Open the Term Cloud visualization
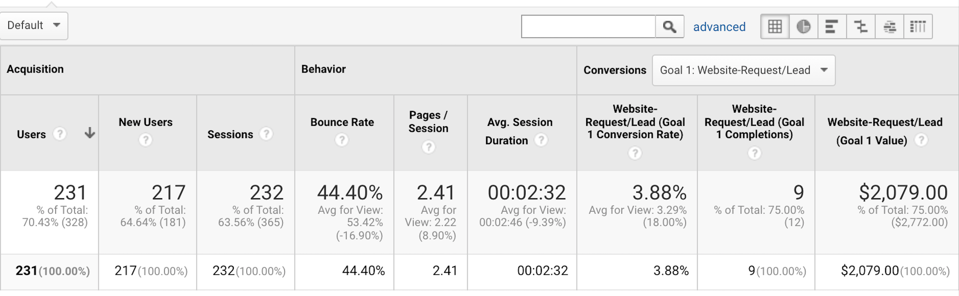The width and height of the screenshot is (959, 296). [890, 26]
